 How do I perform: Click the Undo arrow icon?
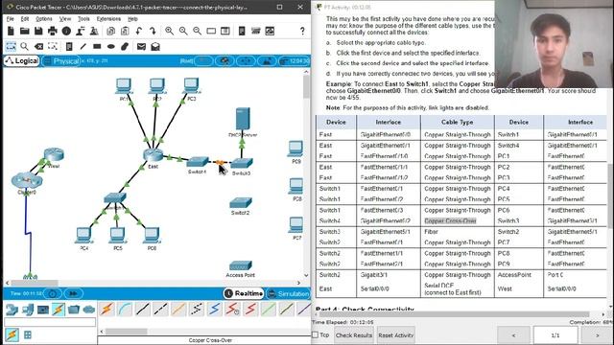[x=138, y=31]
